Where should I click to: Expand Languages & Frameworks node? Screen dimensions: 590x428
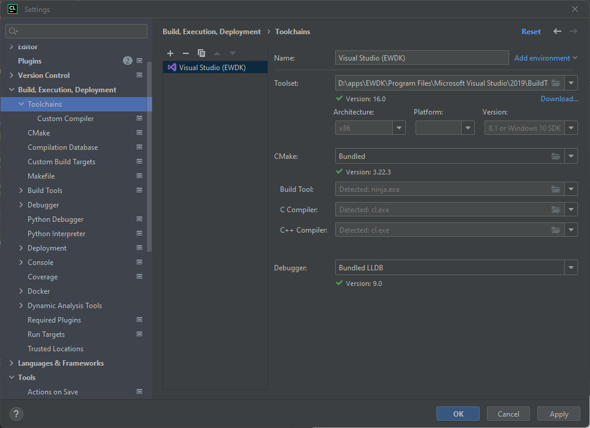click(11, 363)
